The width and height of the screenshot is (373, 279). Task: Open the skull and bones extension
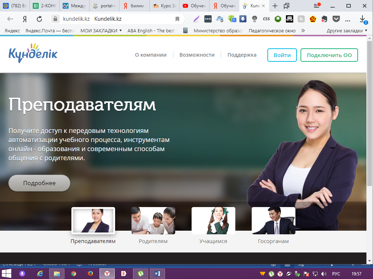point(289,19)
